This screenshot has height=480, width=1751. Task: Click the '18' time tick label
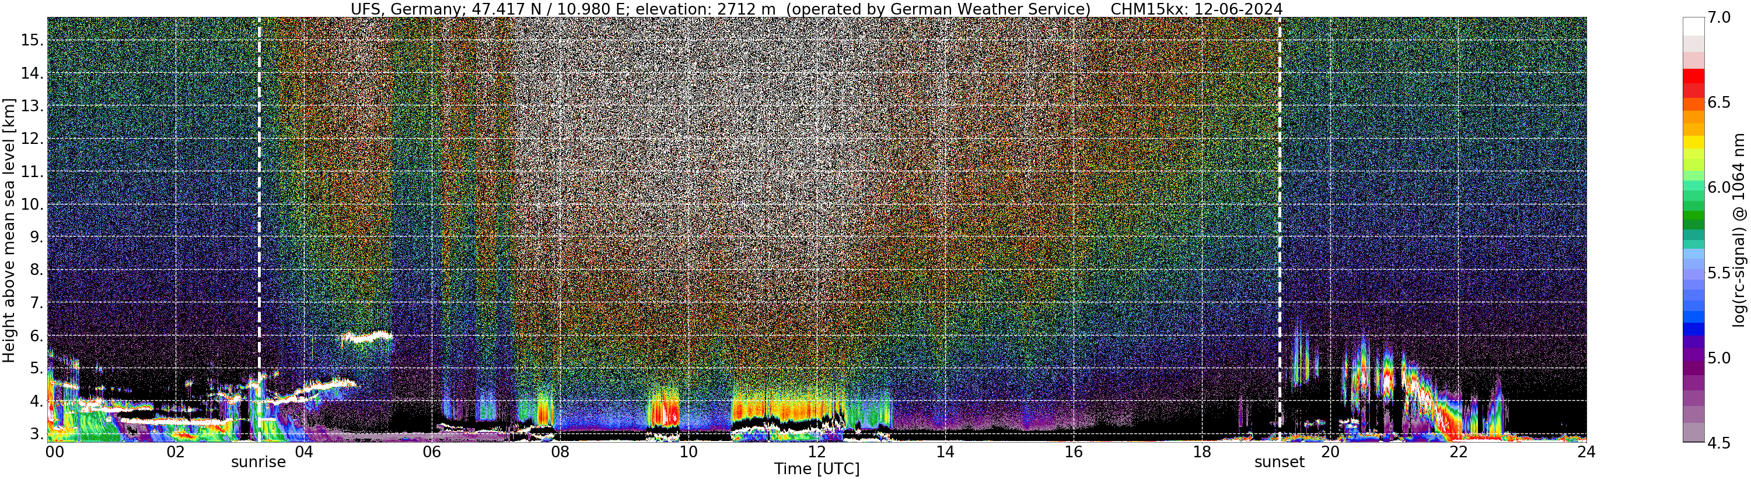[1202, 451]
